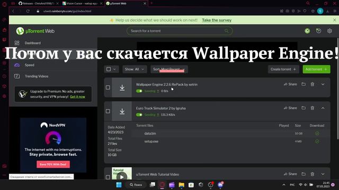
Task: Expand Wallpaper Engine torrent details
Action: coord(323,84)
